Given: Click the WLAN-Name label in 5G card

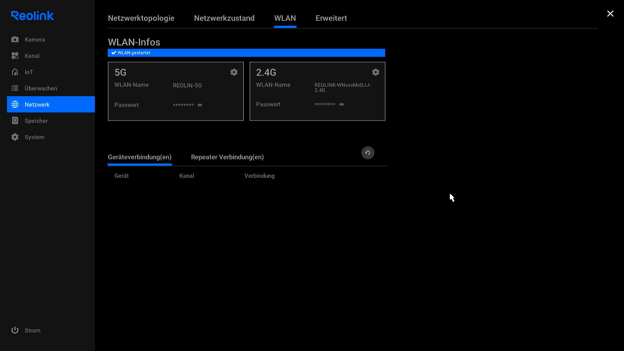Looking at the screenshot, I should (x=132, y=85).
